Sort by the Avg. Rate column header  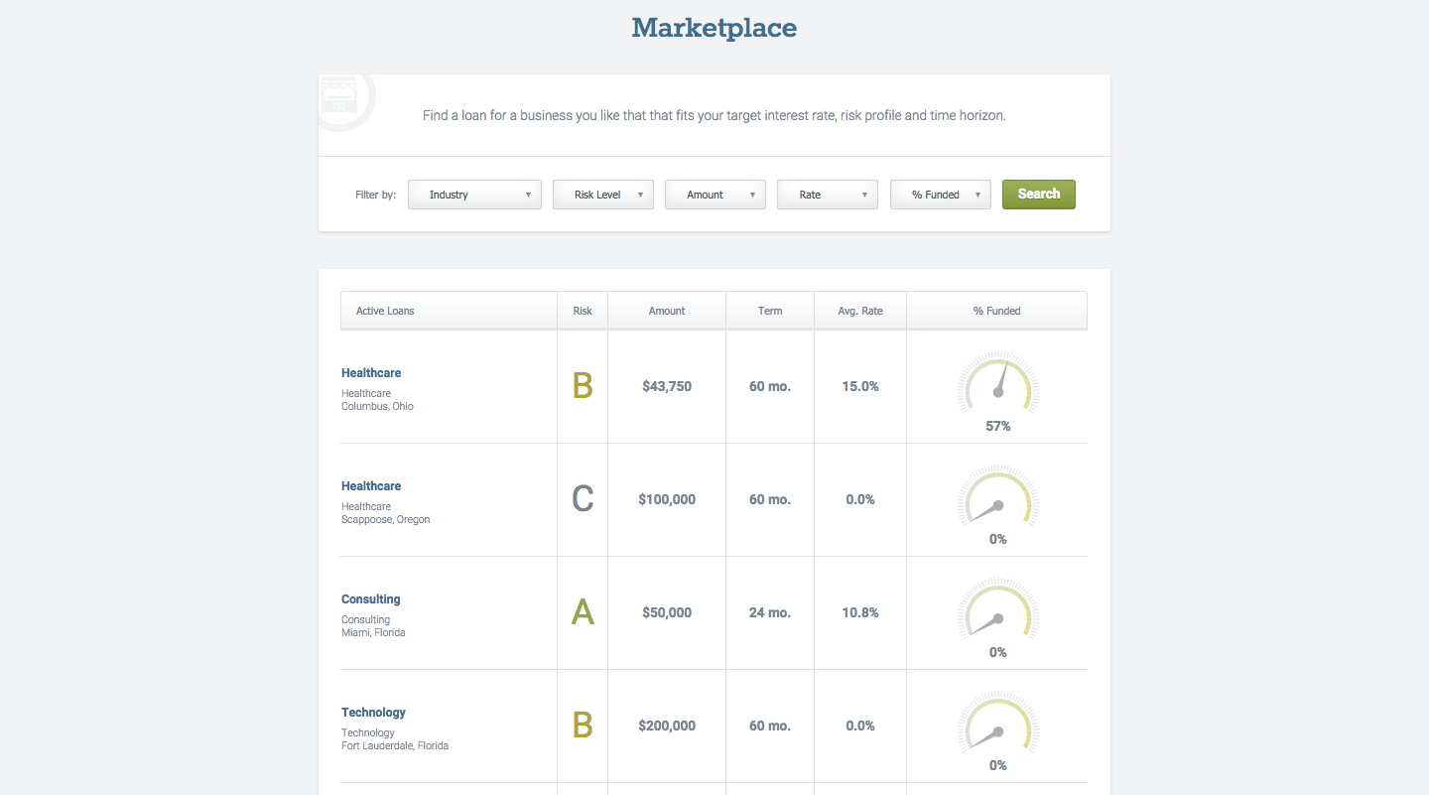click(x=859, y=311)
